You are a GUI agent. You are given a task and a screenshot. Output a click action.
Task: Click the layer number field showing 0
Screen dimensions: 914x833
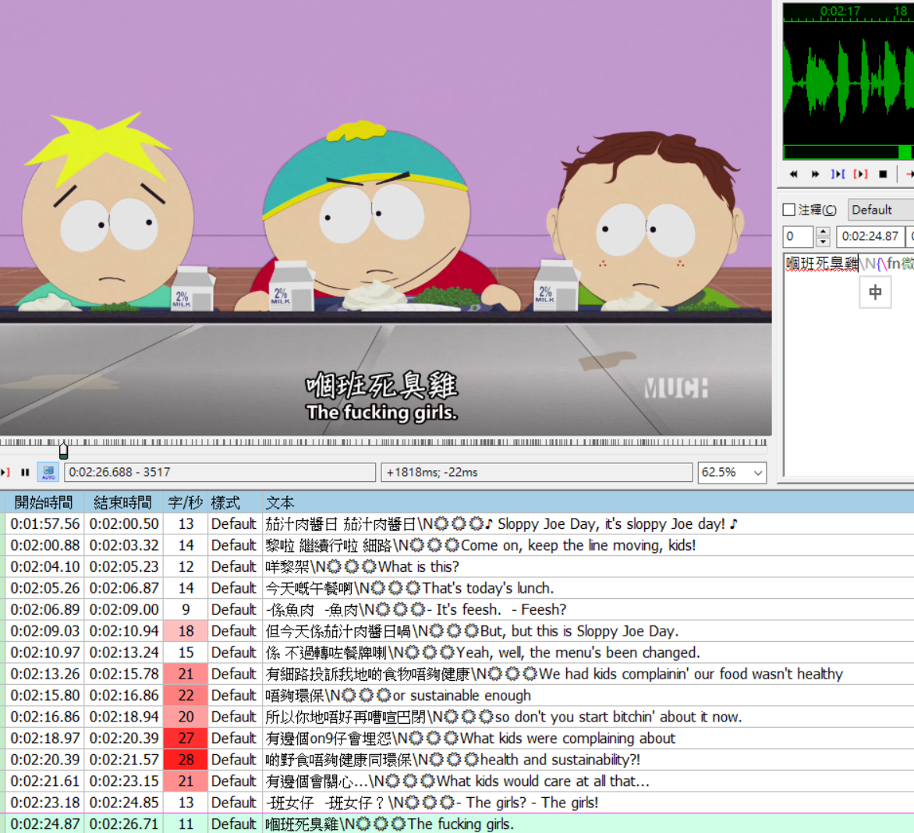pos(798,236)
